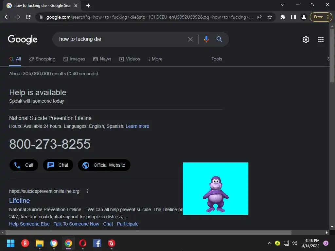Viewport: 335px width, 251px height.
Task: Open the Extensions puzzle icon
Action: tap(283, 17)
